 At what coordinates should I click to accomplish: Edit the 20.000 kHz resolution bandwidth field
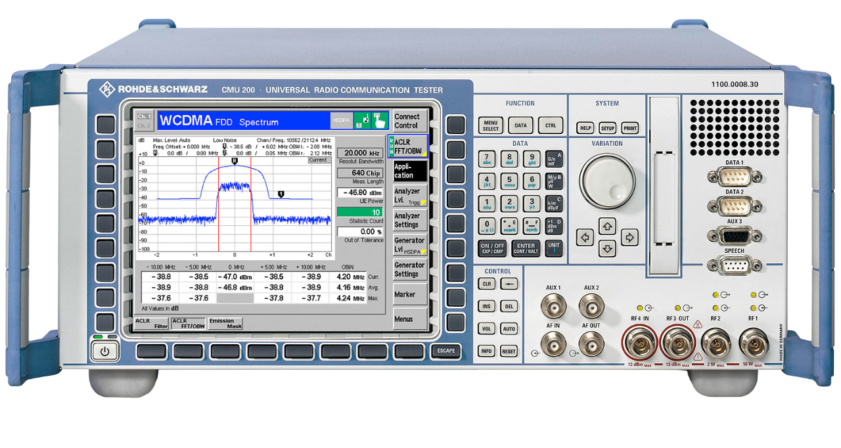(360, 152)
